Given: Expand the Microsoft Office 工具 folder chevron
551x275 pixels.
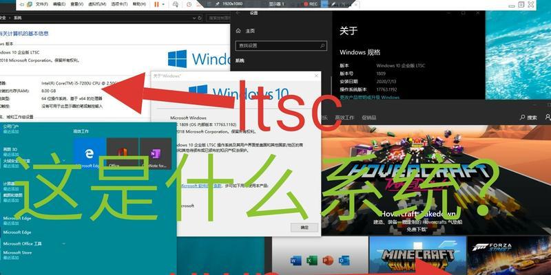Looking at the screenshot, I should 63,243.
